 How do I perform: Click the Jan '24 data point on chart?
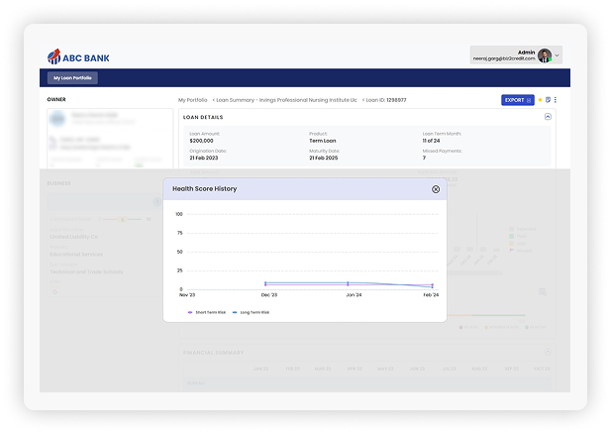pos(349,284)
